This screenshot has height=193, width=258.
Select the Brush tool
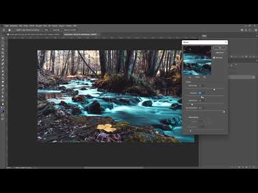[x=3, y=67]
